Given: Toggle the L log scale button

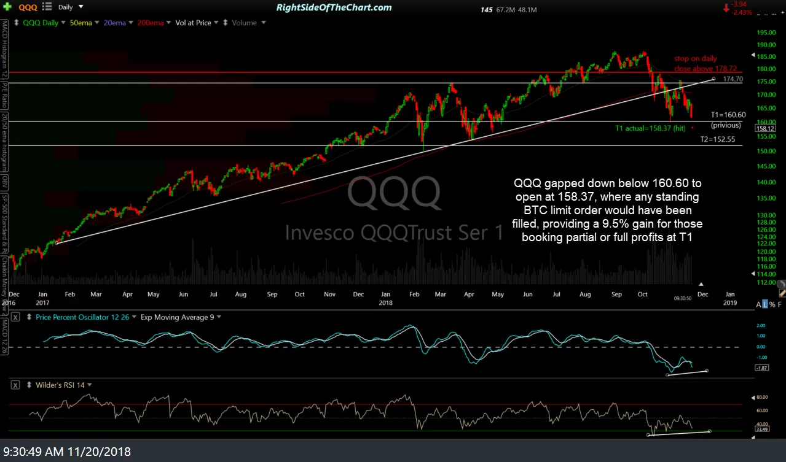Looking at the screenshot, I should point(764,304).
